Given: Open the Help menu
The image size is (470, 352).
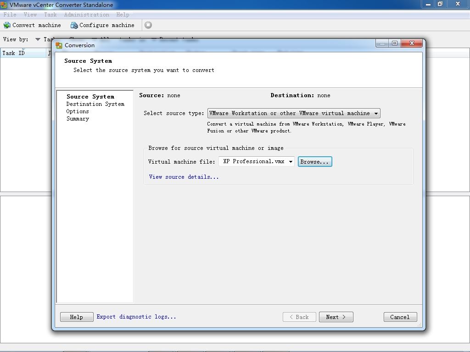Looking at the screenshot, I should (x=123, y=15).
